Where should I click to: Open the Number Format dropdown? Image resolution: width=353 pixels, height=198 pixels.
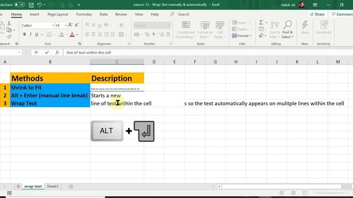pos(169,26)
